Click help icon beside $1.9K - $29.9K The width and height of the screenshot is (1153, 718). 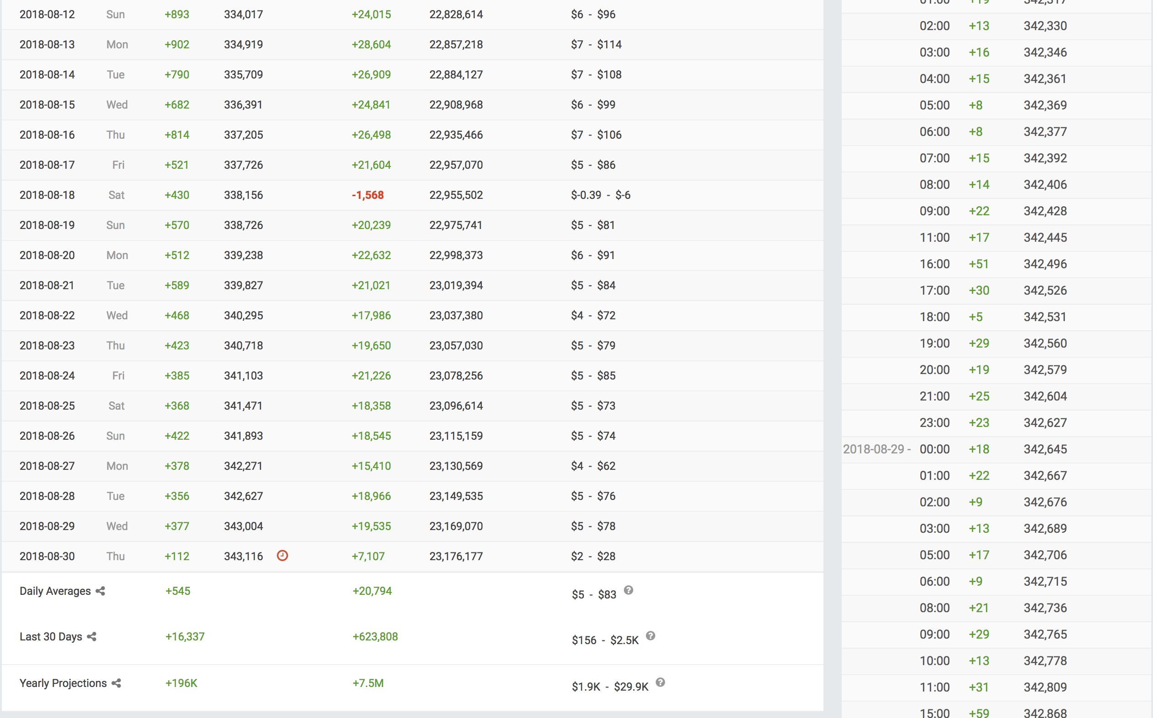tap(660, 682)
